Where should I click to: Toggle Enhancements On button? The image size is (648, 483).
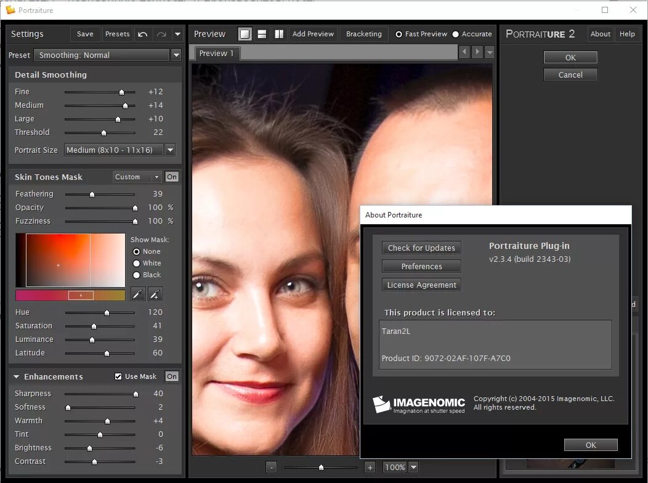171,376
